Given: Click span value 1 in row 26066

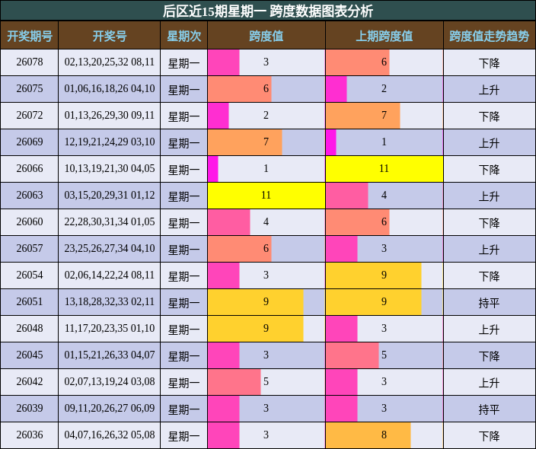Looking at the screenshot, I should 266,168.
